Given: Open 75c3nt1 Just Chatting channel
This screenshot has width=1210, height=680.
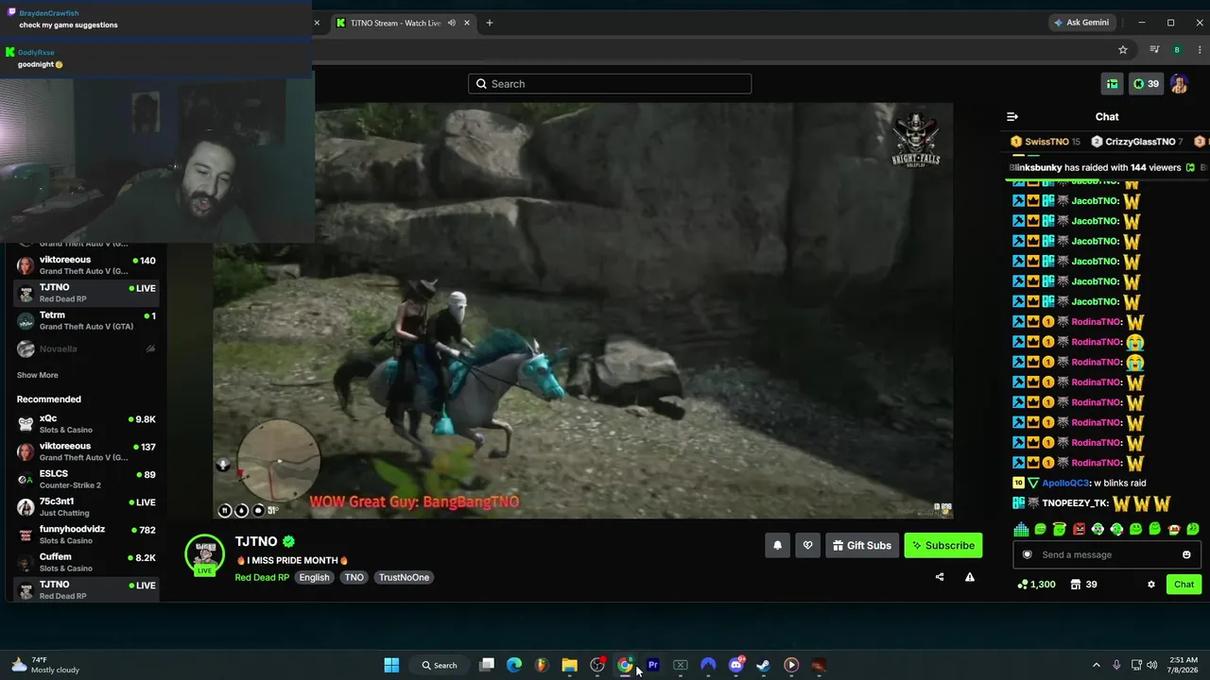Looking at the screenshot, I should (x=86, y=506).
